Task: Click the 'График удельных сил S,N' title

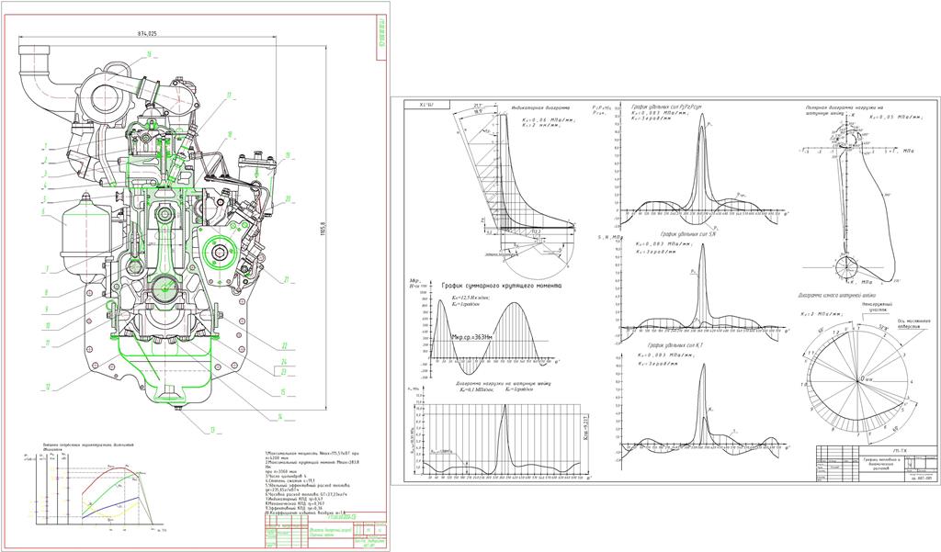Action: point(689,234)
